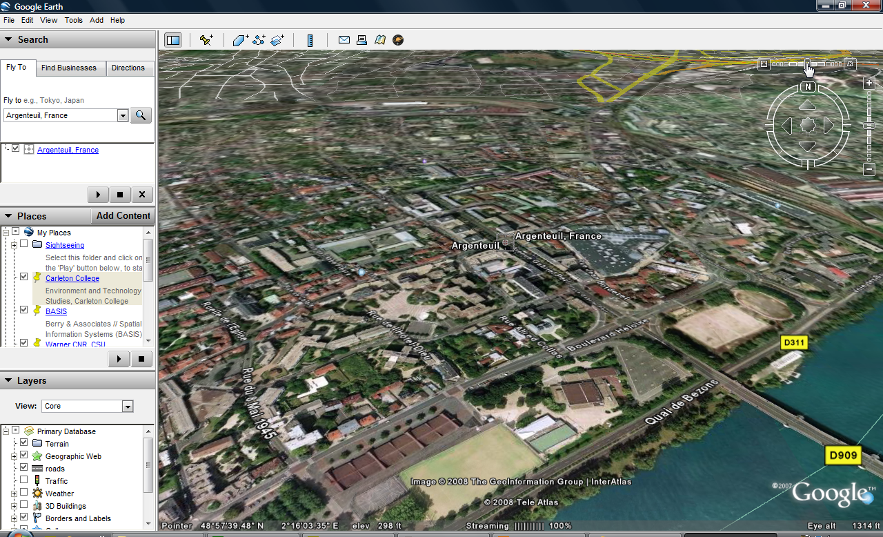Screen dimensions: 883x537
Task: Uncheck the BASIS placemark checkbox
Action: click(x=24, y=310)
